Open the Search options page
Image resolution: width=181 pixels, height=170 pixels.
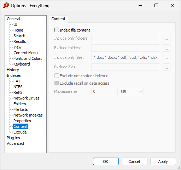(19, 36)
